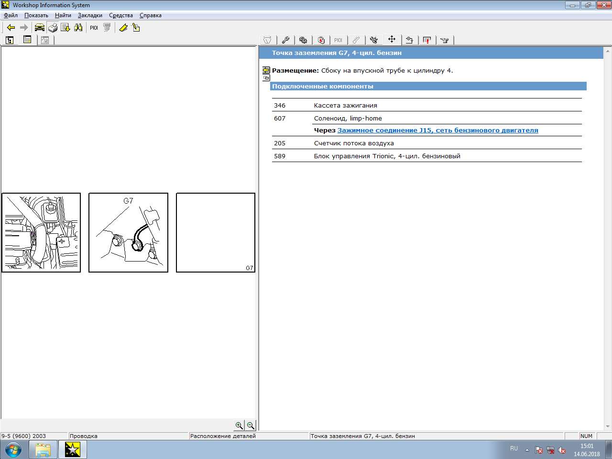Click the printer icon in toolbar
Image resolution: width=612 pixels, height=459 pixels.
coord(53,28)
